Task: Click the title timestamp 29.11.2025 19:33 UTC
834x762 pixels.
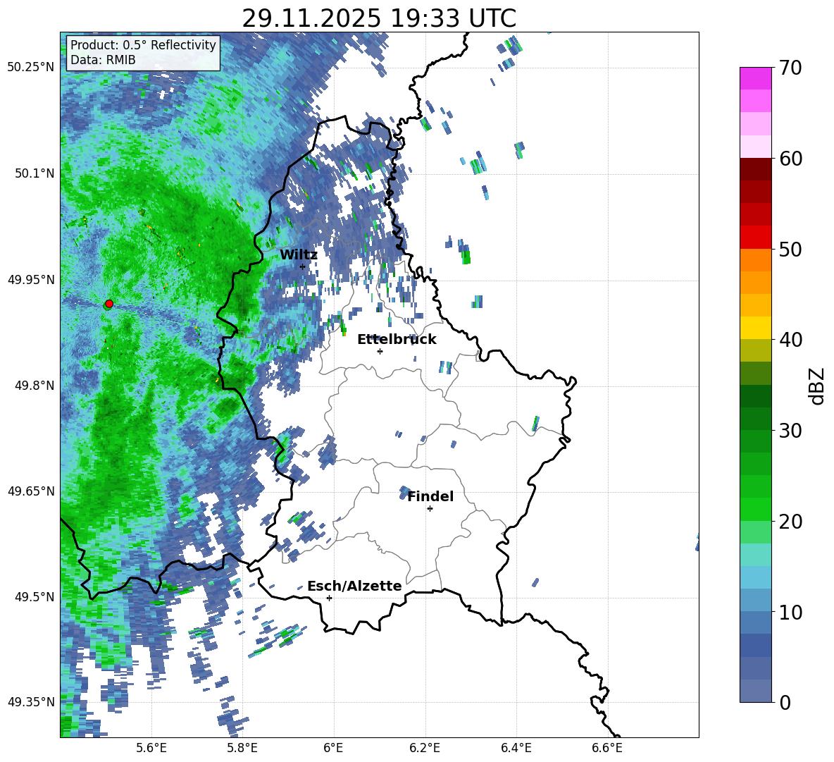Action: [379, 18]
